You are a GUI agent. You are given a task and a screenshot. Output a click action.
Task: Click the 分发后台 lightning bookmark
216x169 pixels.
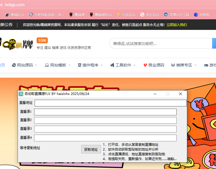(x=126, y=15)
